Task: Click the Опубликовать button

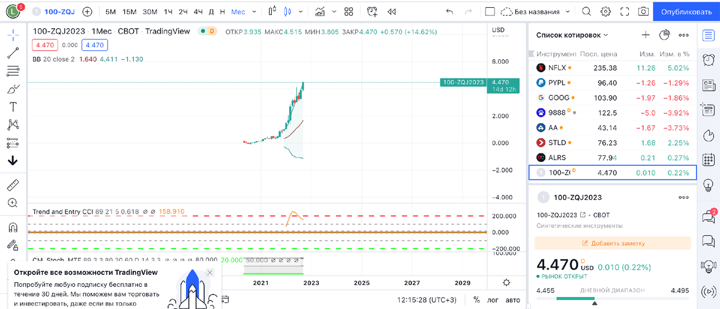Action: 686,11
